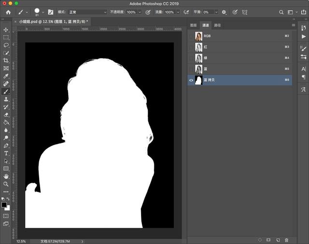Show the 绿 channel visibility
The height and width of the screenshot is (244, 309).
pos(191,58)
